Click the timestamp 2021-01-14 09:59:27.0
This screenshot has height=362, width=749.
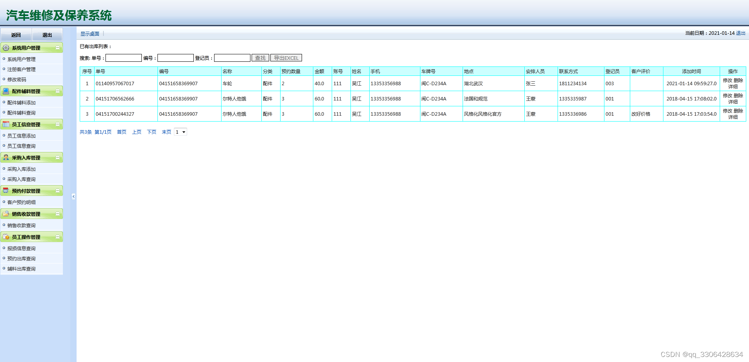692,84
